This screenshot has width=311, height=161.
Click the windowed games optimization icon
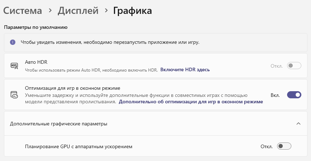click(14, 95)
